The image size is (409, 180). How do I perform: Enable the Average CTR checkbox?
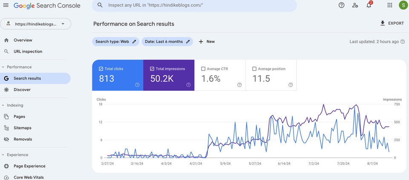pos(203,69)
